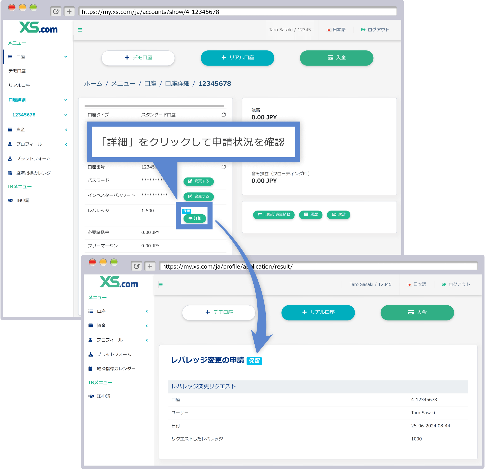Click + リアル口座 button in lower window
The height and width of the screenshot is (469, 485).
[318, 312]
